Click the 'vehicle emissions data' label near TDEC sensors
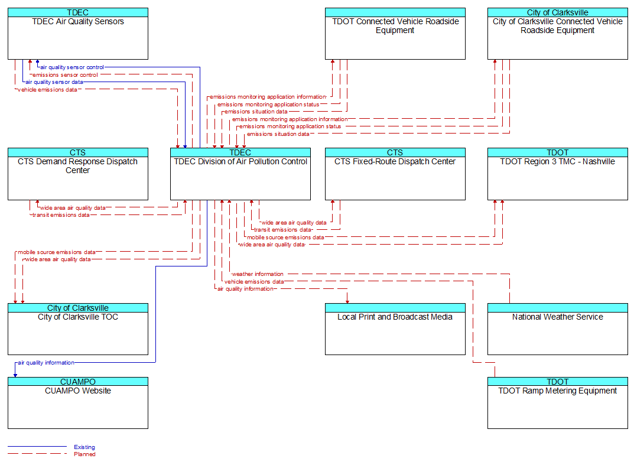The image size is (634, 465). click(47, 90)
